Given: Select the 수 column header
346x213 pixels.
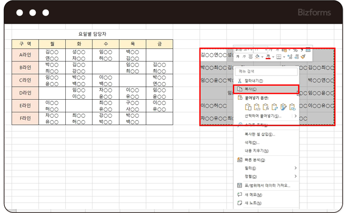Looking at the screenshot, I should (x=106, y=44).
